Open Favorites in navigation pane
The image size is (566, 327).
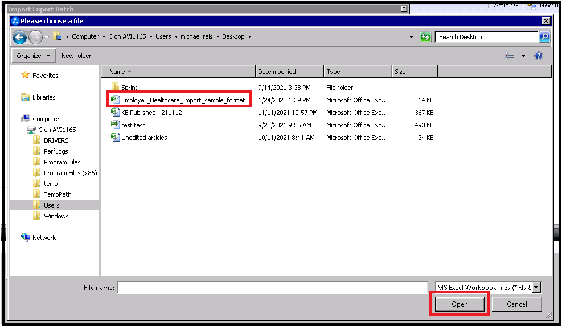45,76
